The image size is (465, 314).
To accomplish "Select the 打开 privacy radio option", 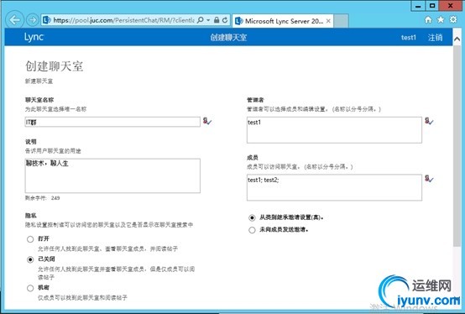I will 30,239.
